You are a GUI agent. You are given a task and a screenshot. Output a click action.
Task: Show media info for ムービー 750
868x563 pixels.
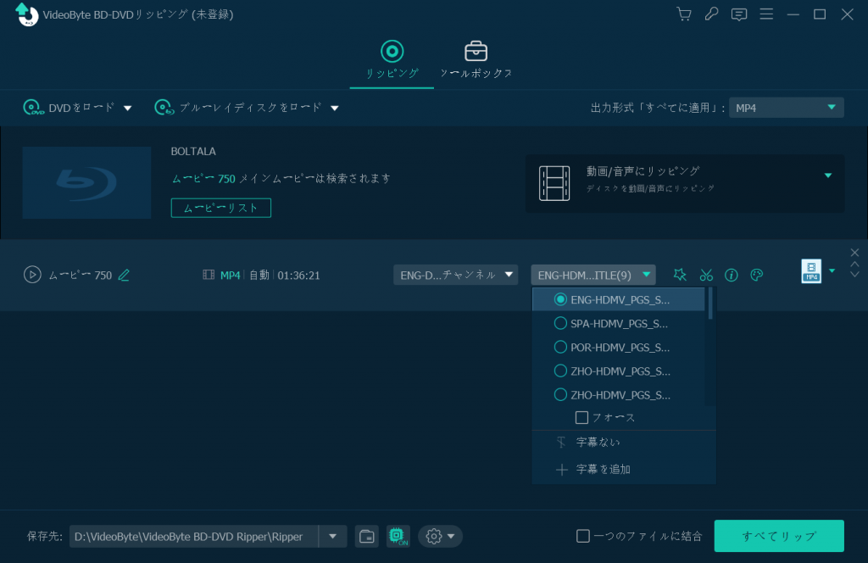coord(731,275)
